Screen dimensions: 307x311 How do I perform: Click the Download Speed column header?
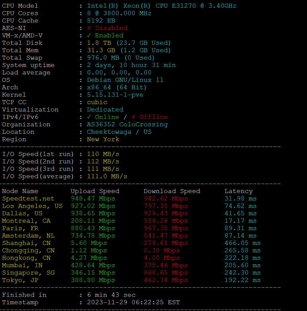pos(172,191)
